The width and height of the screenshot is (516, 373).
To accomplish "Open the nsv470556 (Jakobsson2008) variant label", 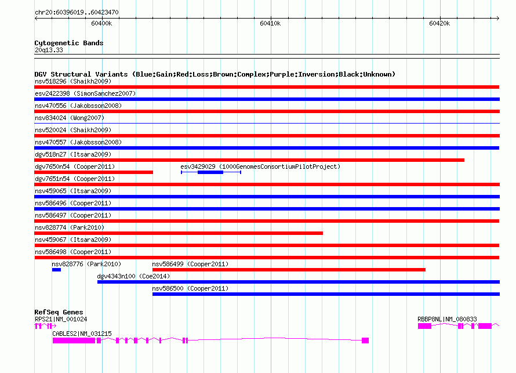I will [78, 106].
